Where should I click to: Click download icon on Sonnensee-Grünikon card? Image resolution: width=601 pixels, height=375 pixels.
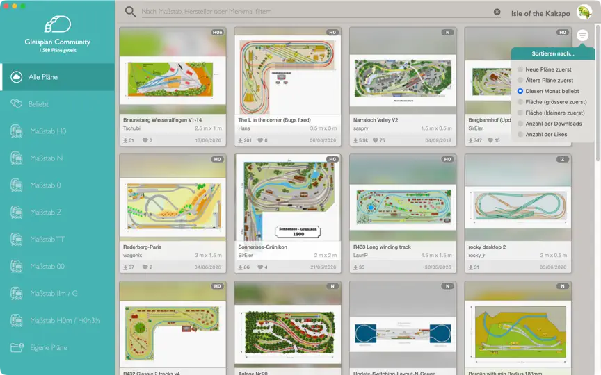(x=240, y=267)
